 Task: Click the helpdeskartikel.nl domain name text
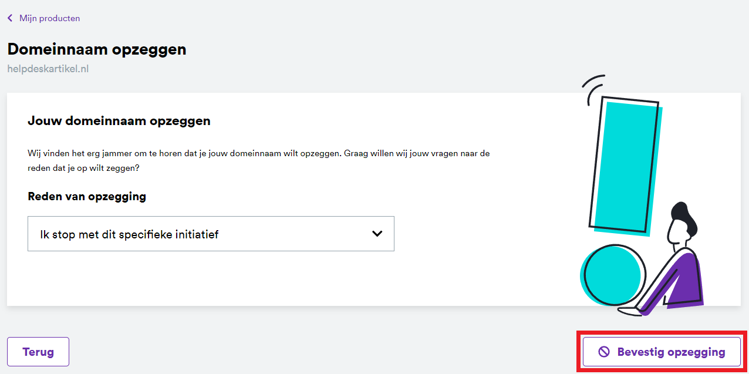[x=48, y=69]
